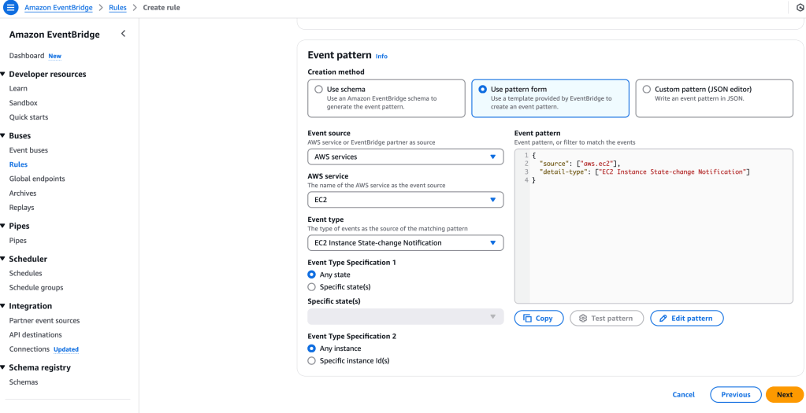Choose Custom pattern (JSON editor) option
The width and height of the screenshot is (806, 413).
pyautogui.click(x=647, y=90)
